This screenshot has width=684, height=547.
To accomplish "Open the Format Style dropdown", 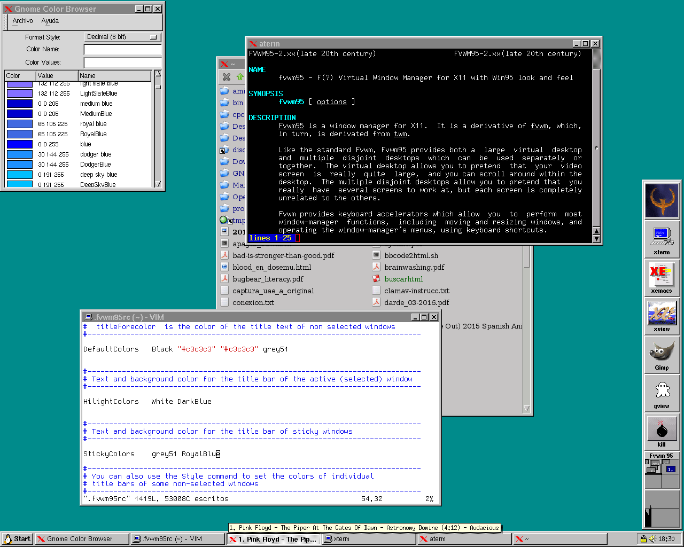I will pos(122,37).
